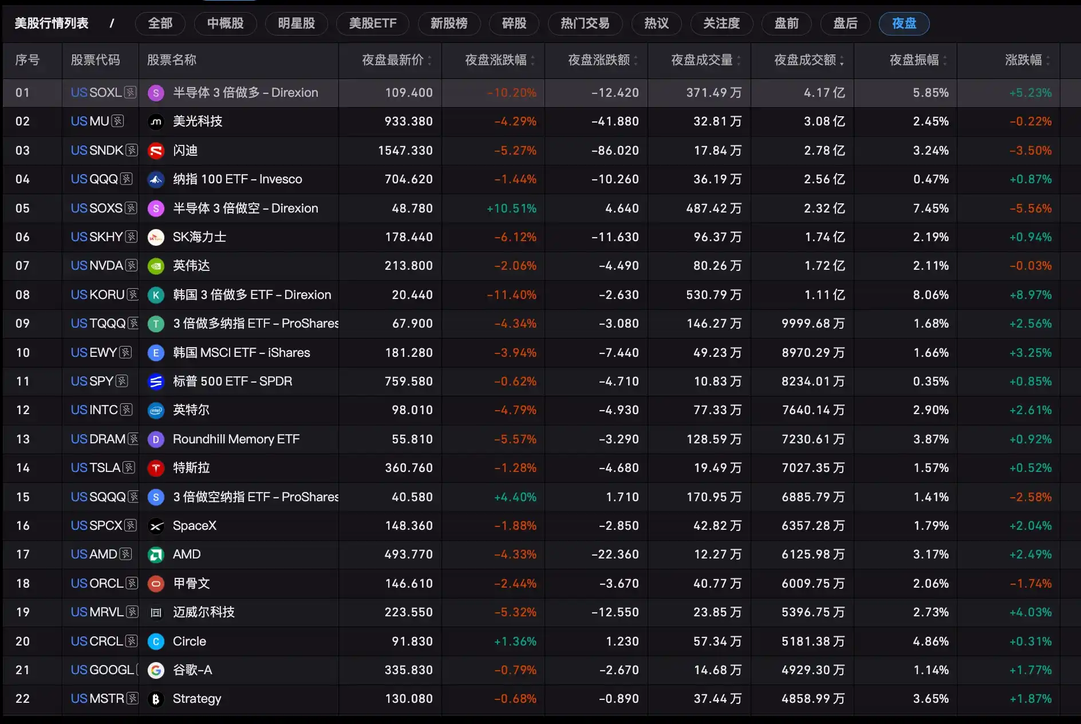Viewport: 1081px width, 724px height.
Task: Show the 热门交易 tab
Action: coord(585,23)
